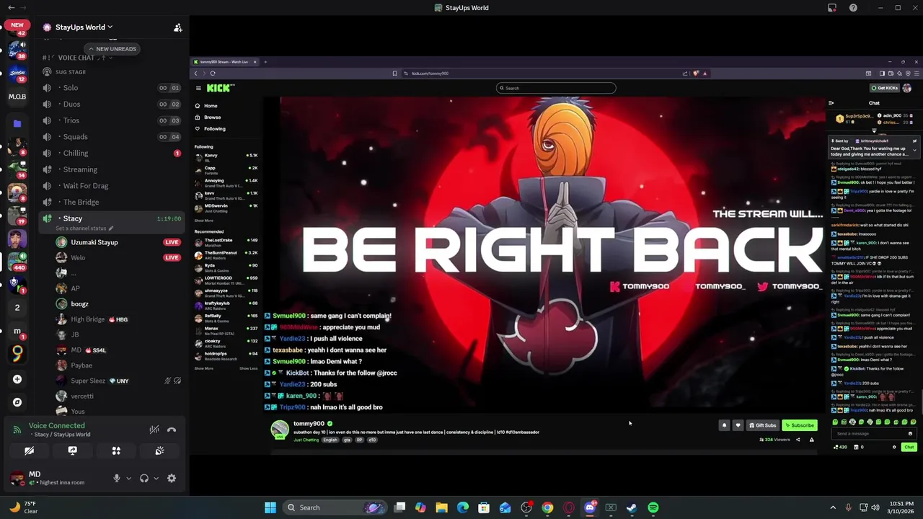Click the Subscribe button
923x519 pixels.
click(800, 425)
